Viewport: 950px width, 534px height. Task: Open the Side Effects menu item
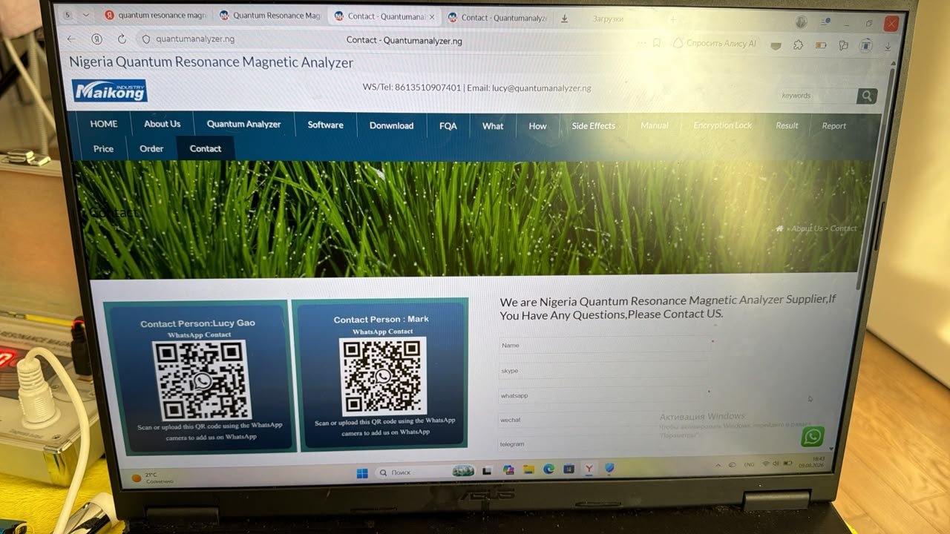click(593, 126)
